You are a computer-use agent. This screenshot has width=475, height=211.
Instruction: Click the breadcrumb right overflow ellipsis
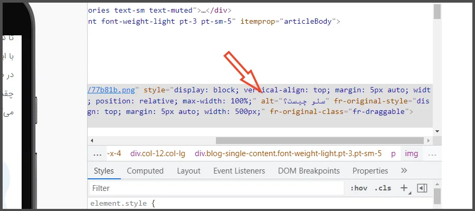click(432, 154)
